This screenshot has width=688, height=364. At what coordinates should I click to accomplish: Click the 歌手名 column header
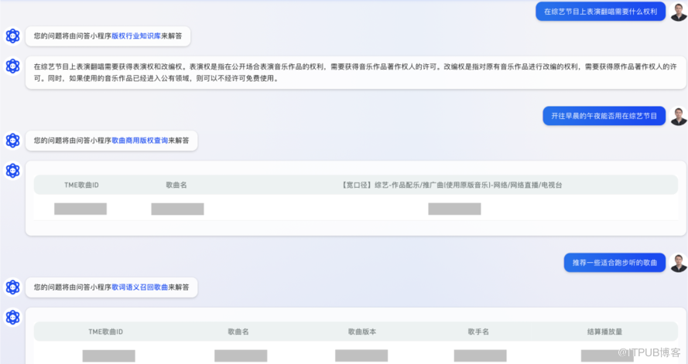pyautogui.click(x=478, y=332)
